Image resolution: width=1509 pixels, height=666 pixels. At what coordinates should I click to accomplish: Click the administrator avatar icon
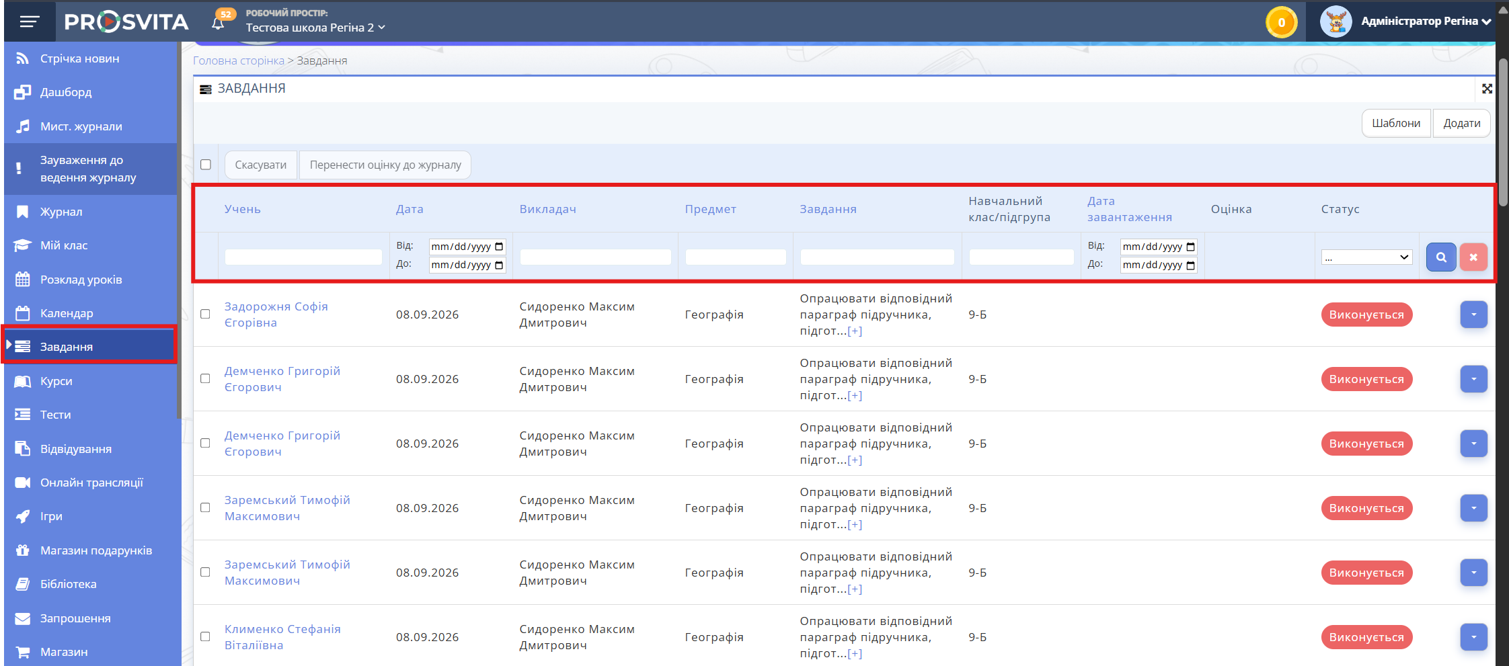pos(1336,22)
